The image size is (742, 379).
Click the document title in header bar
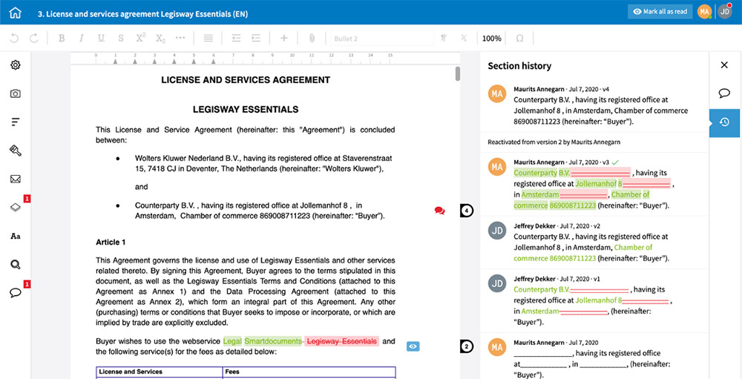(x=142, y=14)
